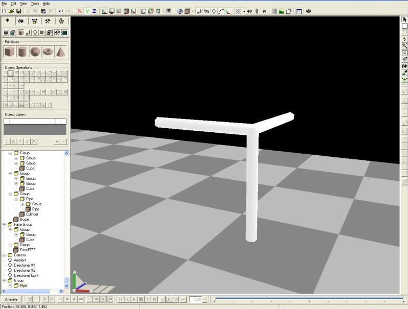Select the Cube primitive
Screen dimensions: 408x309
point(9,52)
